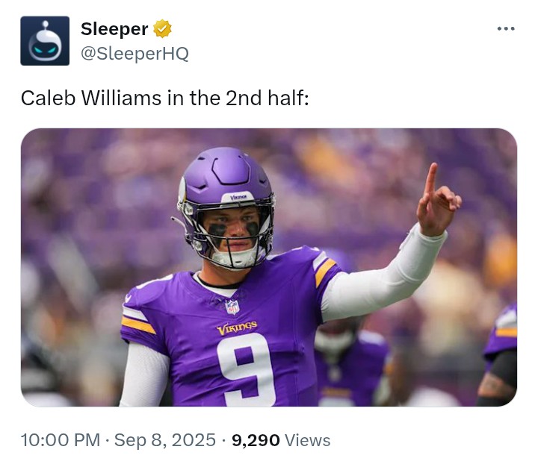Click the white number 9 on the jersey
Viewport: 538px width, 470px height.
point(247,370)
